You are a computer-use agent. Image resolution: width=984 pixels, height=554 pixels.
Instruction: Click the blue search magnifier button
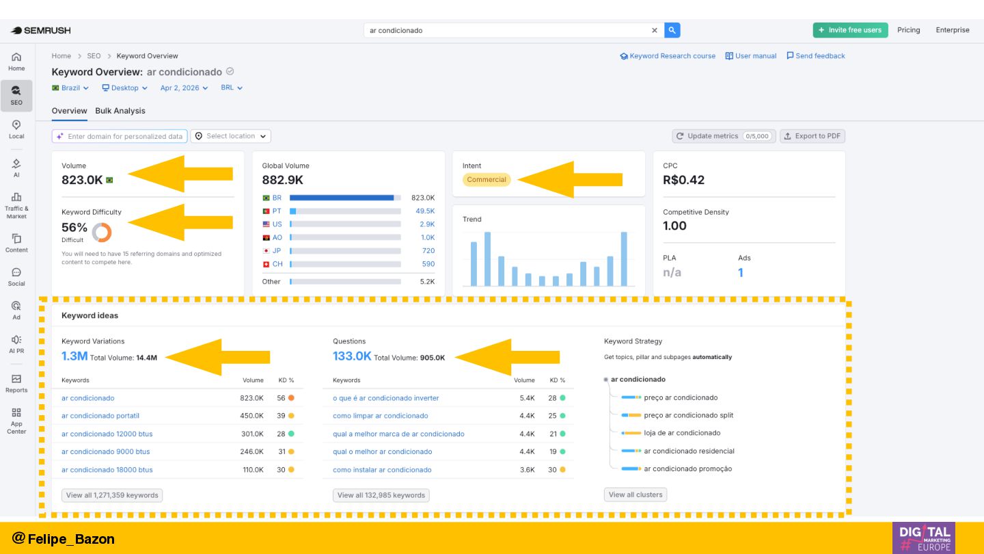tap(672, 30)
